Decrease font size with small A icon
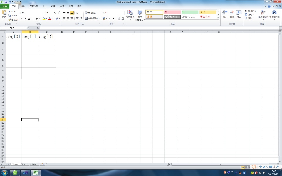The width and height of the screenshot is (282, 176). [x=59, y=13]
